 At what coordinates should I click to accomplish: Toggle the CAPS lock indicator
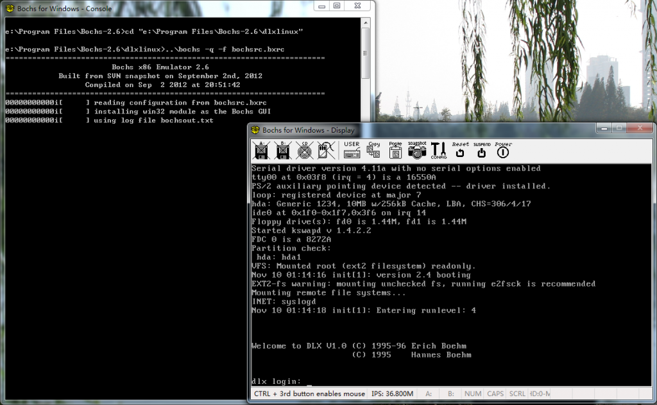click(495, 393)
